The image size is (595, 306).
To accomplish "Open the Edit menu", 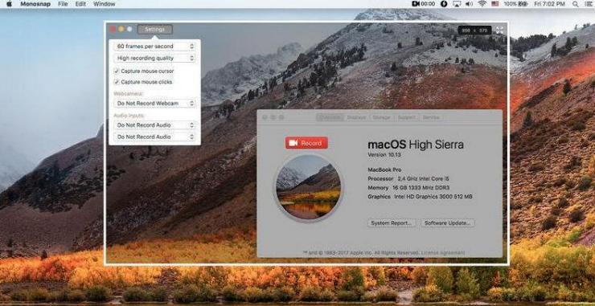I will pos(80,4).
